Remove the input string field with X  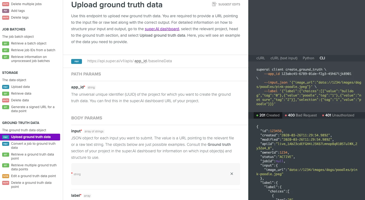click(232, 174)
